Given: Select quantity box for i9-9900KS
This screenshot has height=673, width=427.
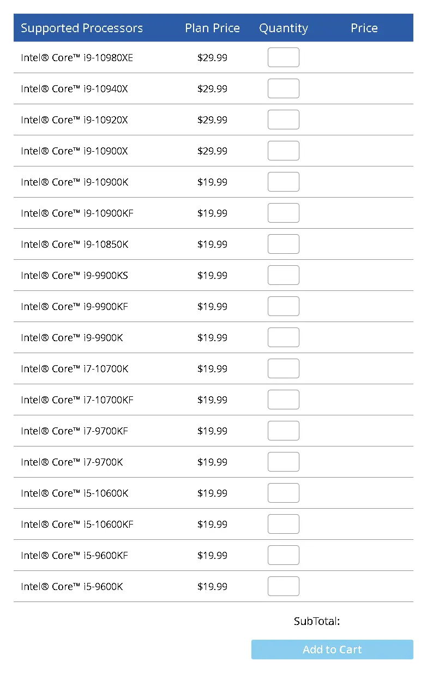Looking at the screenshot, I should tap(284, 275).
